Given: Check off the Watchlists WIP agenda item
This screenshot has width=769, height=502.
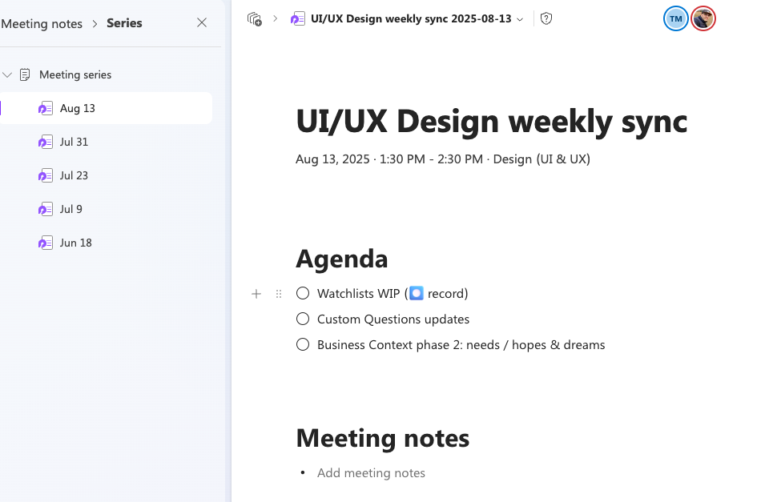Looking at the screenshot, I should point(302,293).
